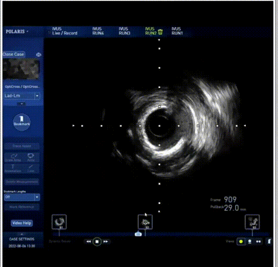This screenshot has height=267, width=278.
Task: Choose the Annotation text tool
Action: click(x=13, y=169)
